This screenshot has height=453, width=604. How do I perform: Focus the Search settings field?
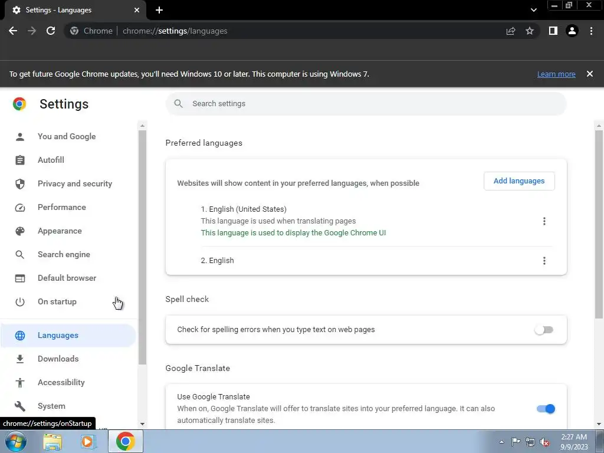coord(366,104)
